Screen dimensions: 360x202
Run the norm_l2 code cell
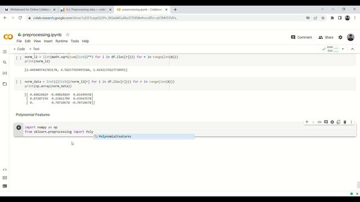19,57
